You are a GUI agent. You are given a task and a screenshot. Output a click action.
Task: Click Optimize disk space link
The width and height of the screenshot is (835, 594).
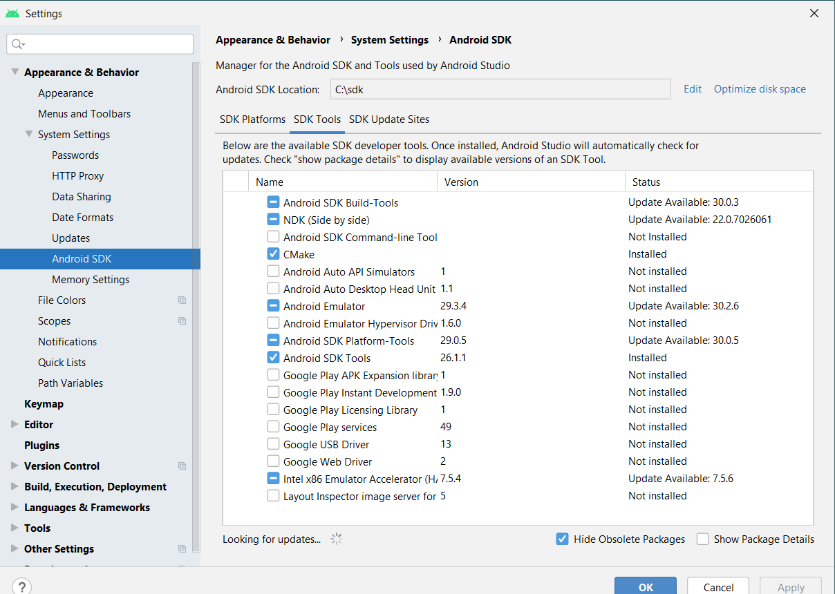760,88
